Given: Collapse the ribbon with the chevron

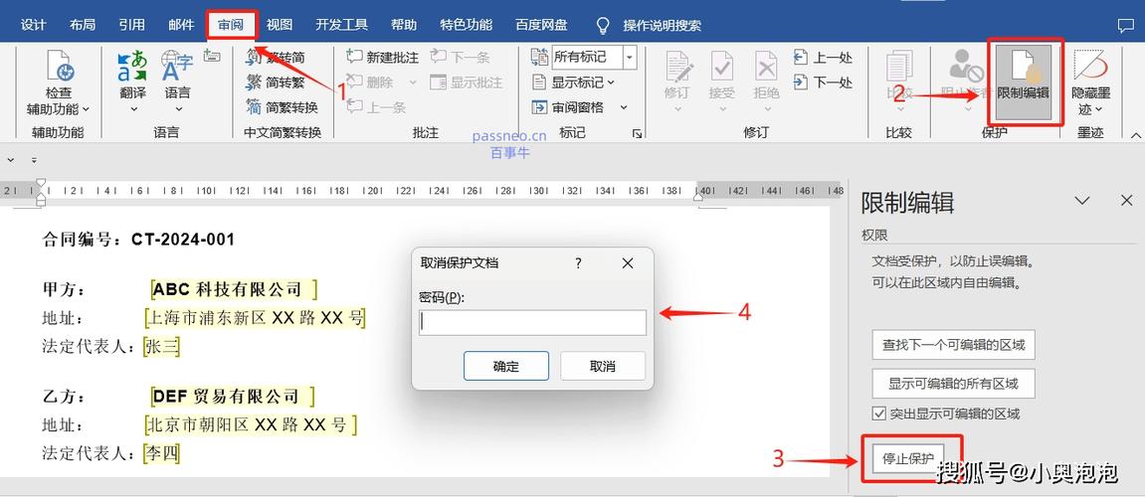Looking at the screenshot, I should (x=1135, y=135).
